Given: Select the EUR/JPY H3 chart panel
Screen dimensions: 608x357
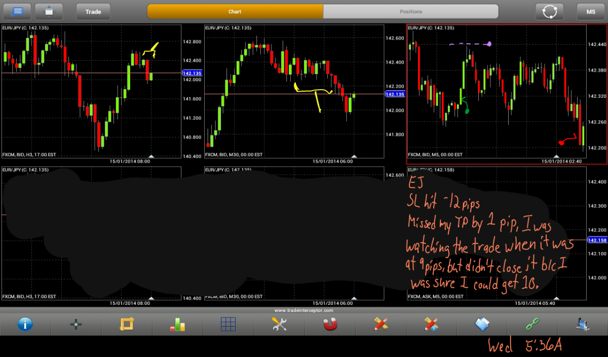Looking at the screenshot, I should click(x=91, y=91).
